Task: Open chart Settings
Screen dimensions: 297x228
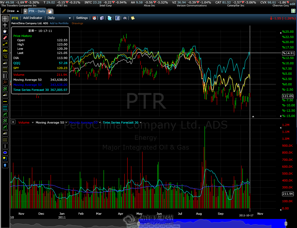Action: coord(82,18)
